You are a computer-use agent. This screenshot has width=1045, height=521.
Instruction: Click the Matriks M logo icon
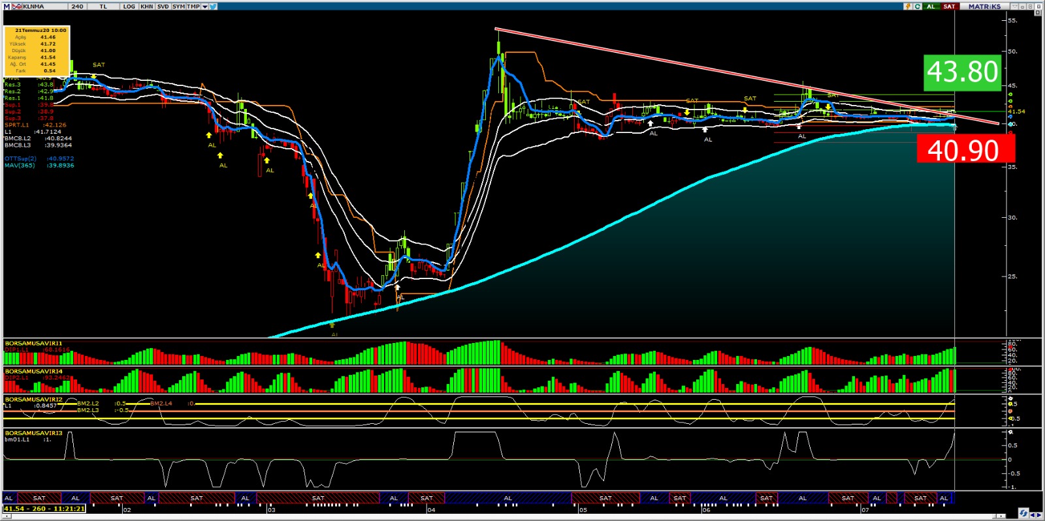click(x=7, y=6)
